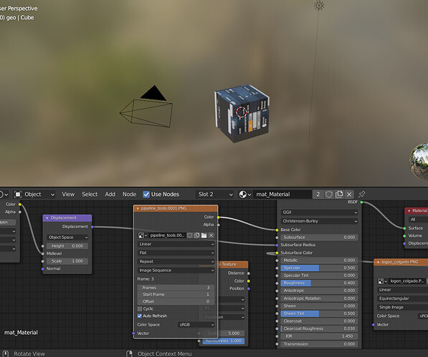
Task: Open the Slot 2 dropdown
Action: tap(215, 194)
